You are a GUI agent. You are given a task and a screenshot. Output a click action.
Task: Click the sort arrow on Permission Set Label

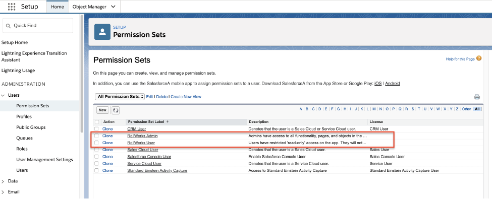click(167, 121)
